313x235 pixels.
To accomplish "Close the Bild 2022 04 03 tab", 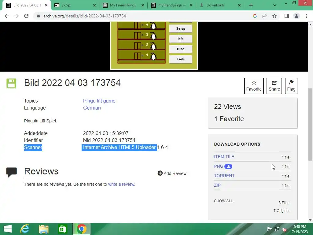I will [x=46, y=5].
